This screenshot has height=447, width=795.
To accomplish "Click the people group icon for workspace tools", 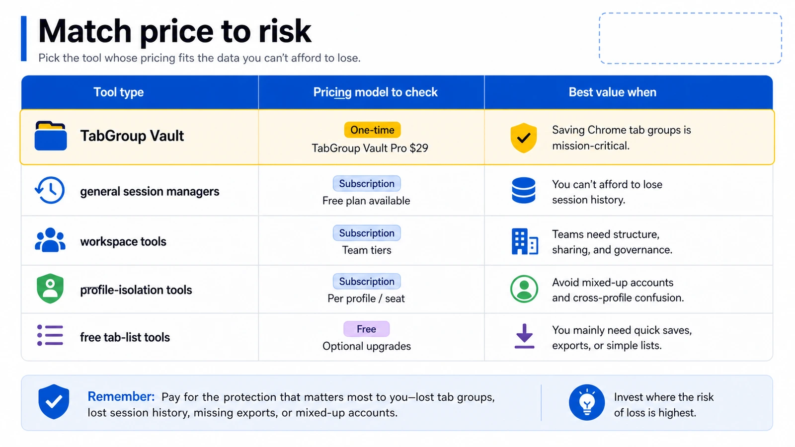I will coord(50,240).
